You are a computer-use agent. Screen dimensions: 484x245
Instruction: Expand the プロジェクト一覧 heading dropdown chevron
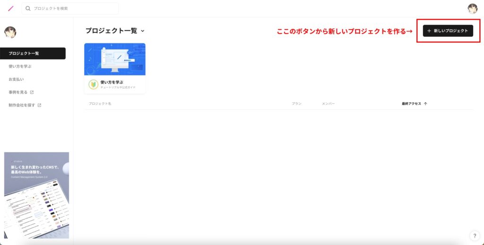143,31
